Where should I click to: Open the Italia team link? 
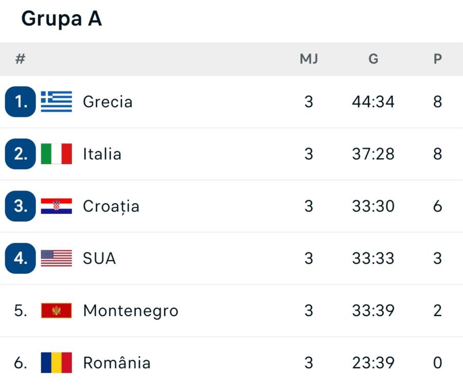[x=102, y=154]
